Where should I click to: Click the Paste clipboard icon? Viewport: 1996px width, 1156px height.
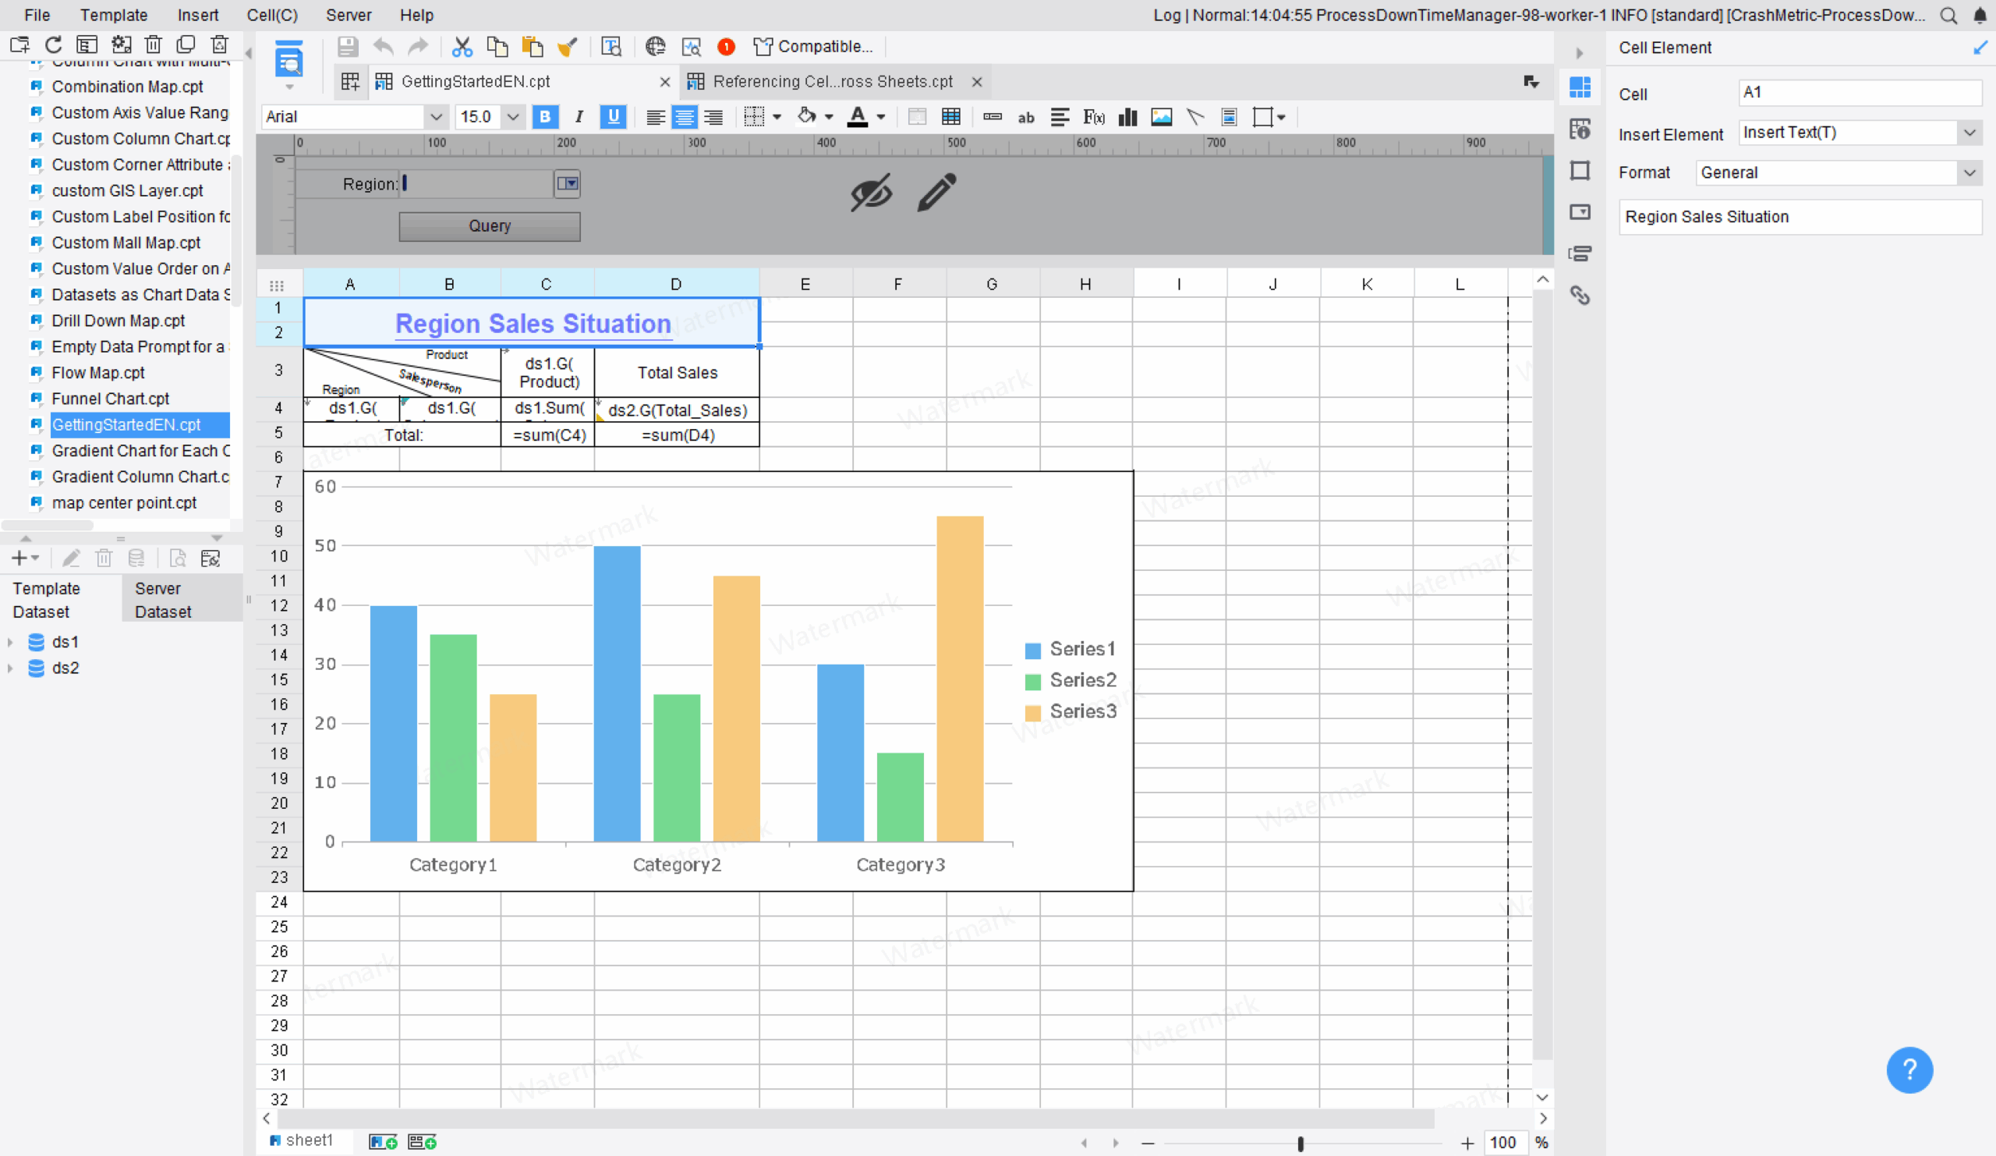click(x=533, y=47)
